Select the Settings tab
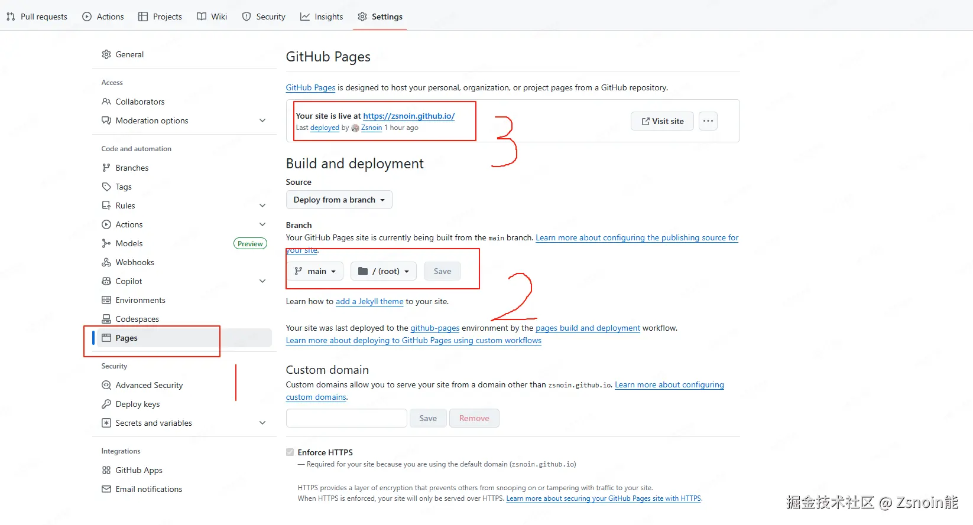973x525 pixels. pyautogui.click(x=380, y=17)
